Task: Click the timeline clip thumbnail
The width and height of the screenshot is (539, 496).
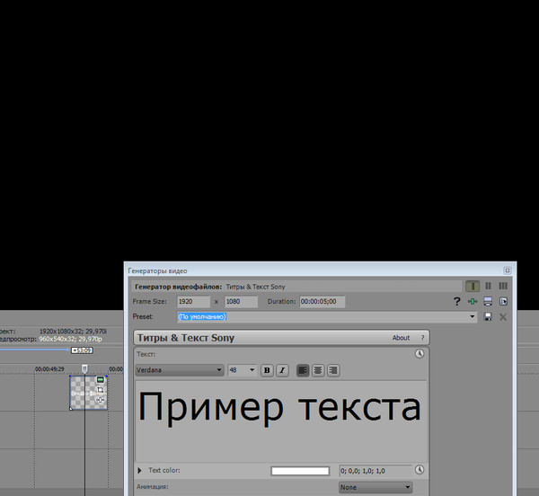Action: tap(89, 393)
